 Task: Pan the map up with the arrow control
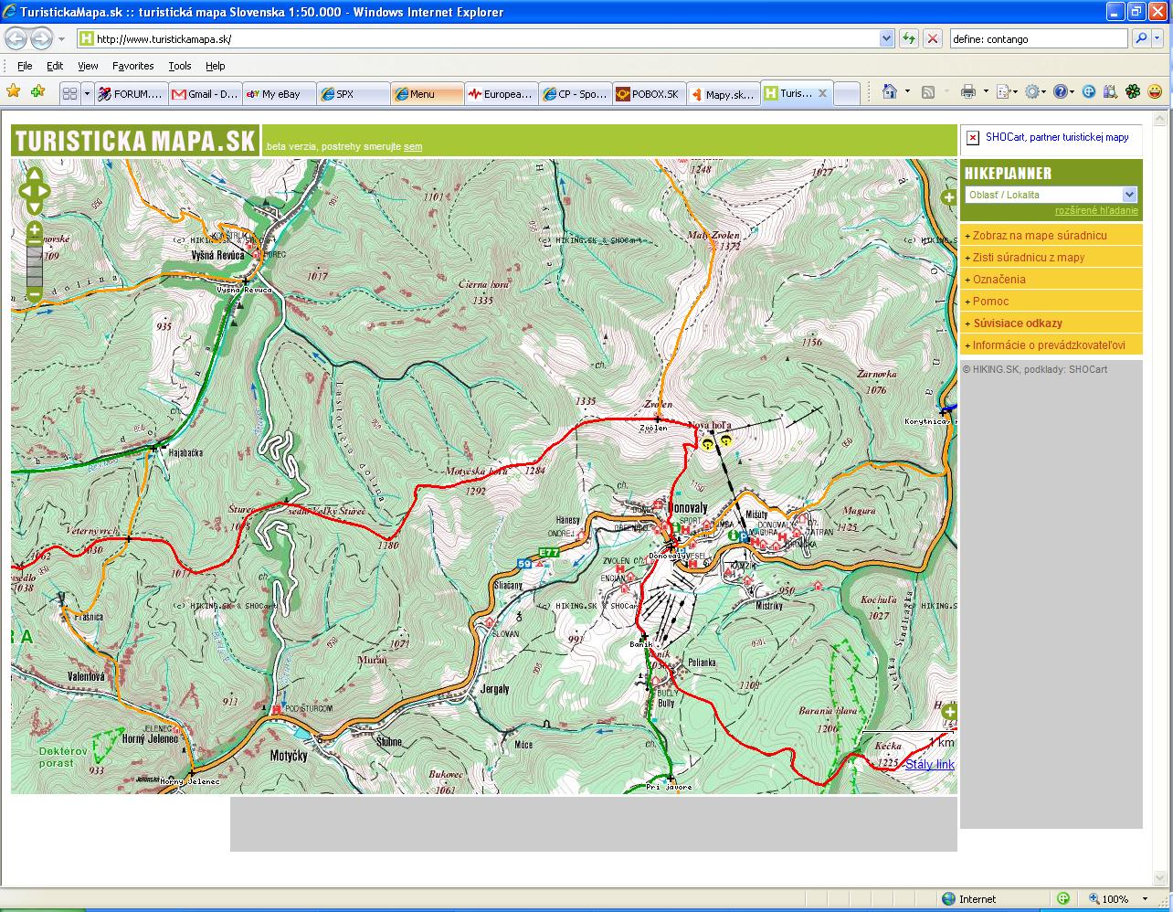pyautogui.click(x=35, y=175)
